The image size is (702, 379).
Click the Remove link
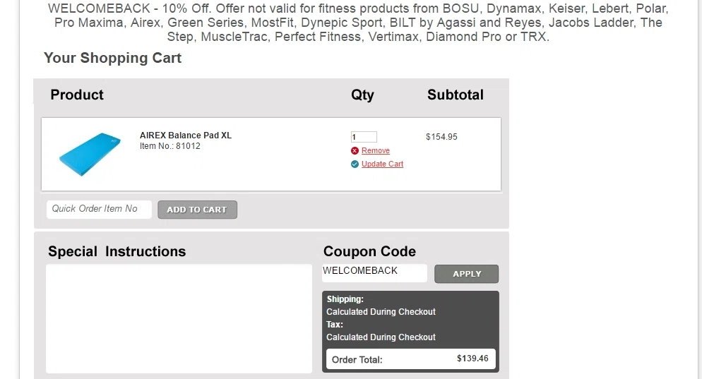pos(376,151)
